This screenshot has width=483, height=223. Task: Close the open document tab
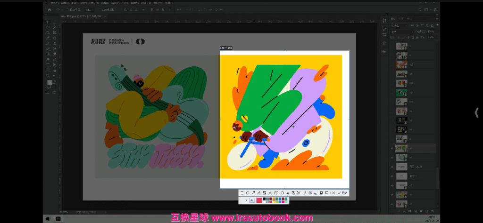105,16
